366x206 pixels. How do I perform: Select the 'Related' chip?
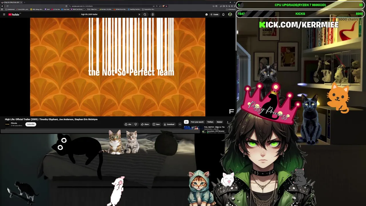220,122
